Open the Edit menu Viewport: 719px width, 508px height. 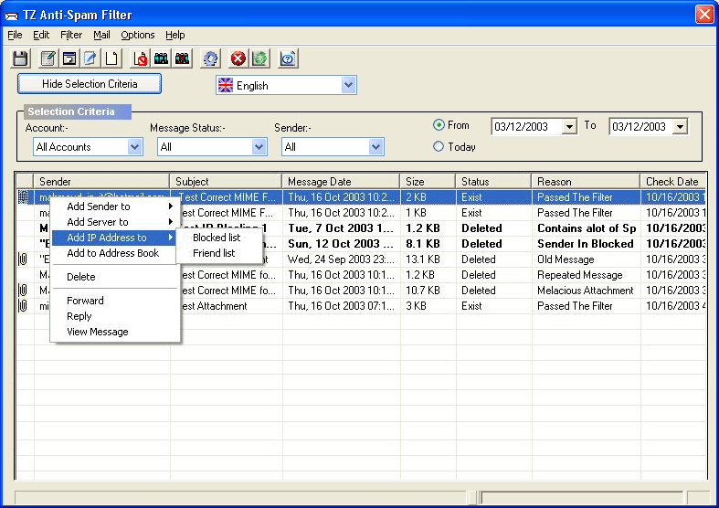tap(41, 35)
